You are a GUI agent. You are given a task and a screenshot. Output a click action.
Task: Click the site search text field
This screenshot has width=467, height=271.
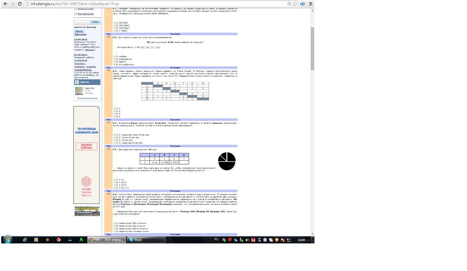[x=82, y=22]
